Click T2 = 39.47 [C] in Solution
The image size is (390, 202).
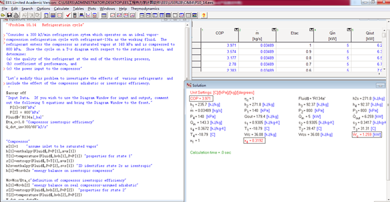click(310, 128)
